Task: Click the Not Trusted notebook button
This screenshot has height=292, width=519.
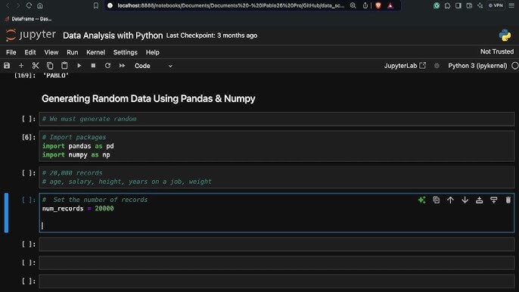Action: click(x=497, y=51)
